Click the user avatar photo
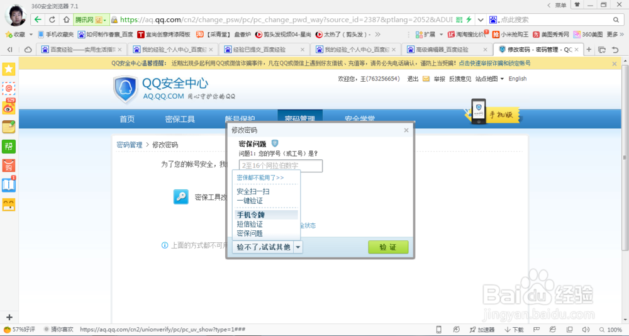629x336 pixels. 15,15
